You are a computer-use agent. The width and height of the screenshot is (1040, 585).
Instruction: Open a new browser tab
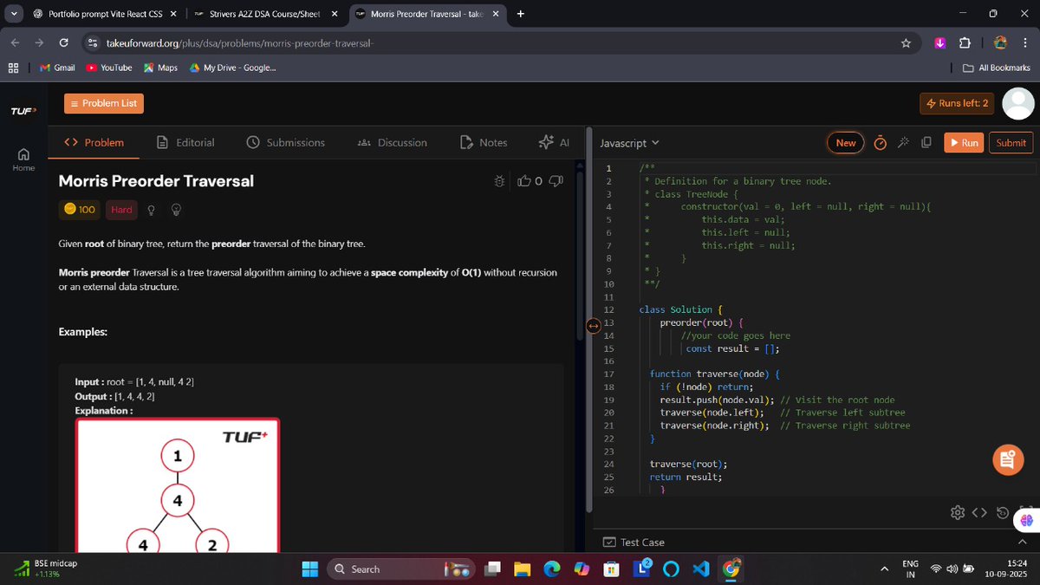[x=520, y=14]
